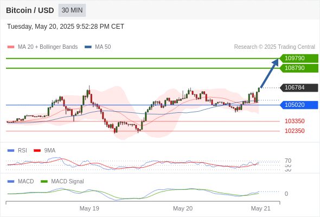Click the black 106784 current price tag
Screen dimensions: 320x217
click(x=299, y=87)
